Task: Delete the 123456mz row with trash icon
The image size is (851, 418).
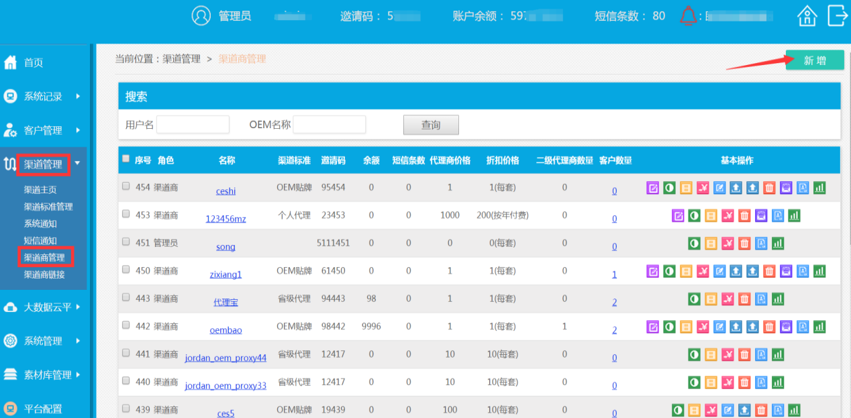Action: click(x=744, y=216)
